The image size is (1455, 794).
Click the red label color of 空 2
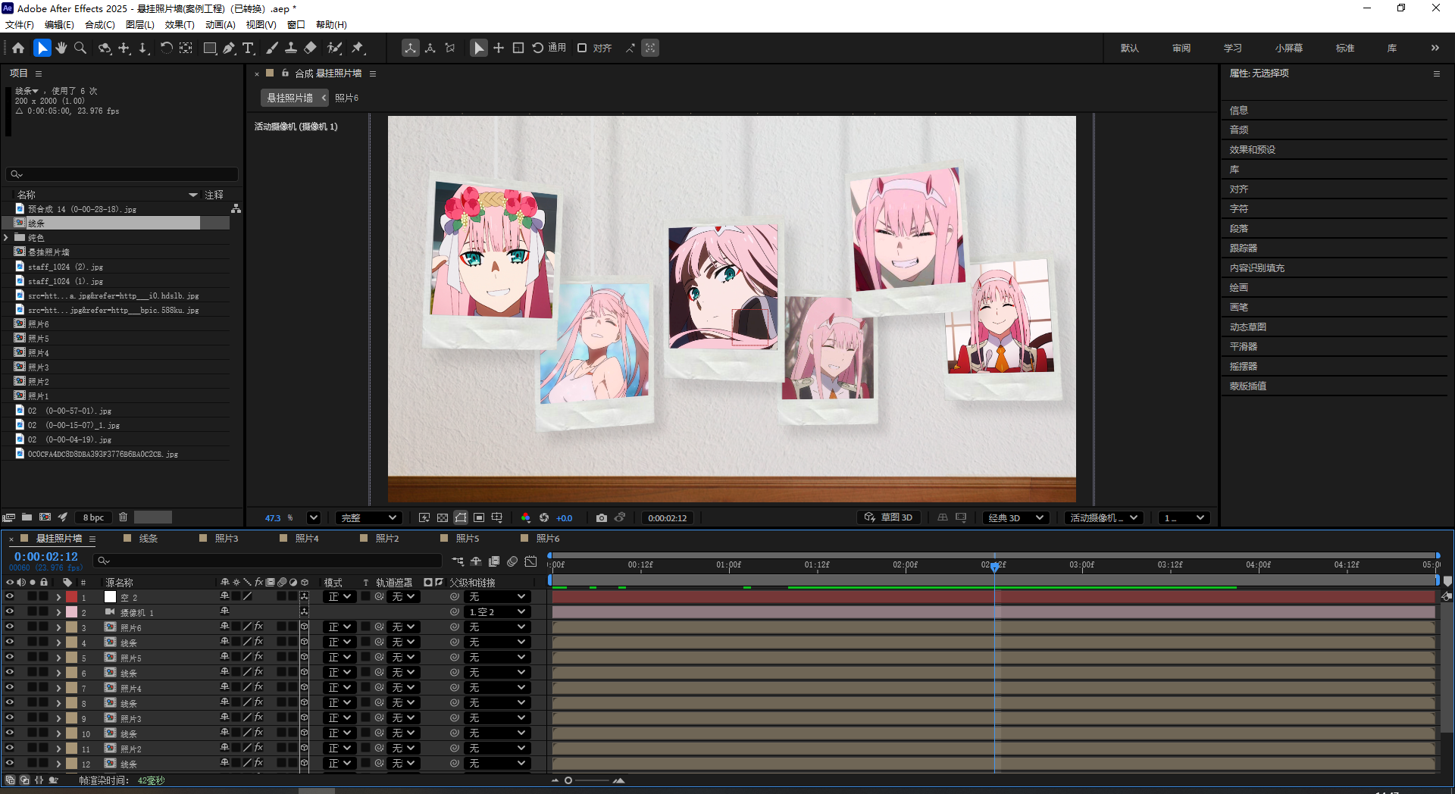pos(71,597)
